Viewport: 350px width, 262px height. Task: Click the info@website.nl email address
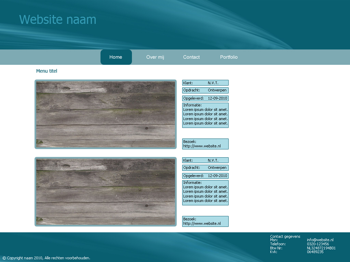(320, 240)
